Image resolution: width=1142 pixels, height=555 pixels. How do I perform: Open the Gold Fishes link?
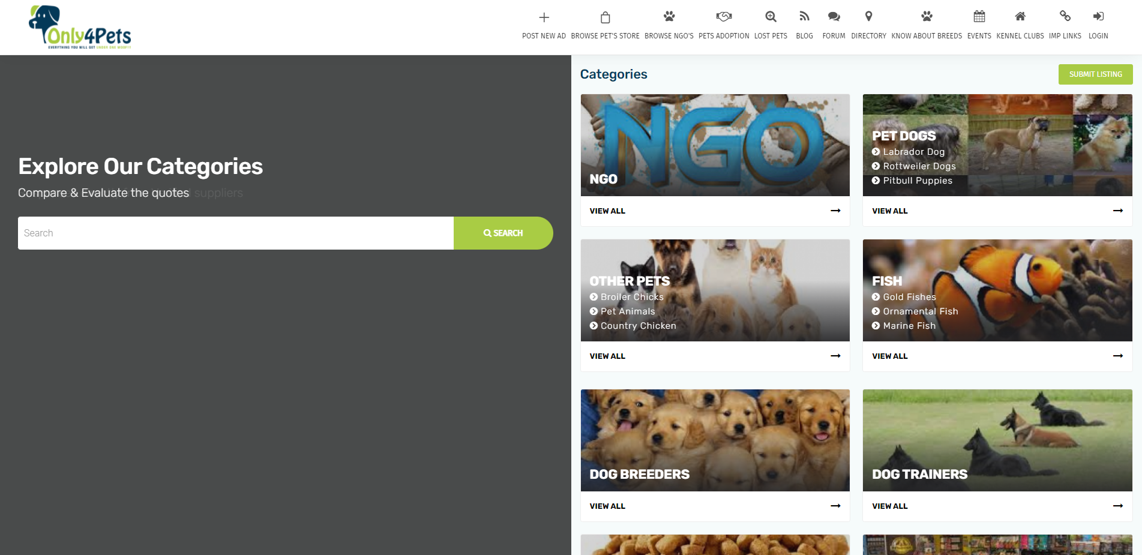coord(909,297)
